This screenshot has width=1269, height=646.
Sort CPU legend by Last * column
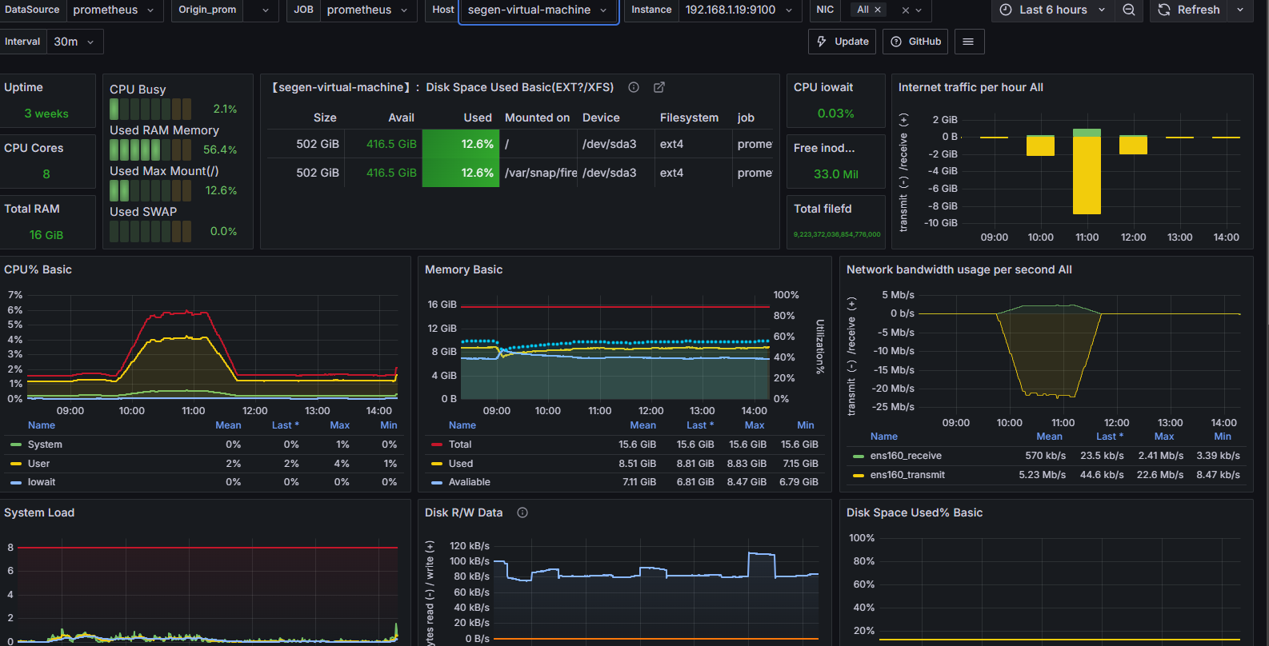(x=285, y=425)
